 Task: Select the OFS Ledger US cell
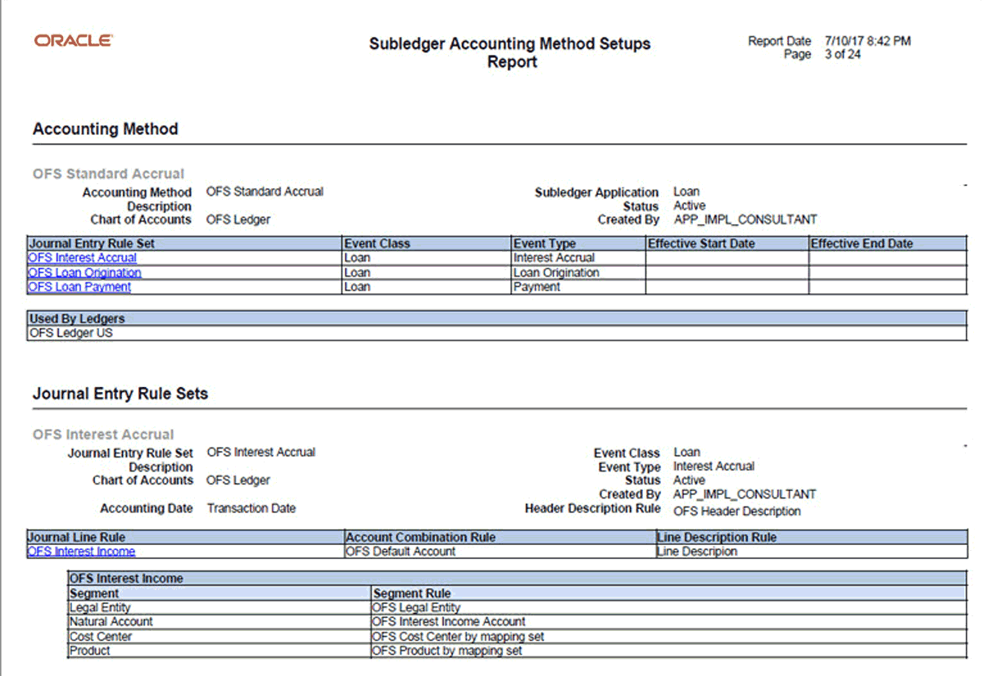coord(71,333)
